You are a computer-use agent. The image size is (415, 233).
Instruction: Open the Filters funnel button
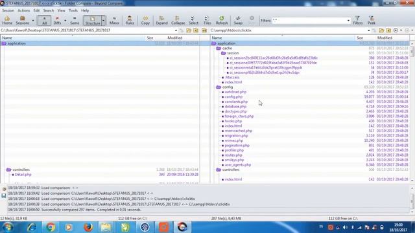click(x=357, y=20)
